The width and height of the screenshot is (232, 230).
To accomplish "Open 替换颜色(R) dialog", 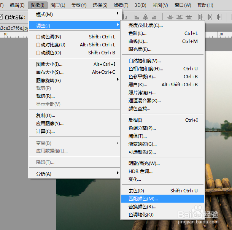I will (x=162, y=207).
